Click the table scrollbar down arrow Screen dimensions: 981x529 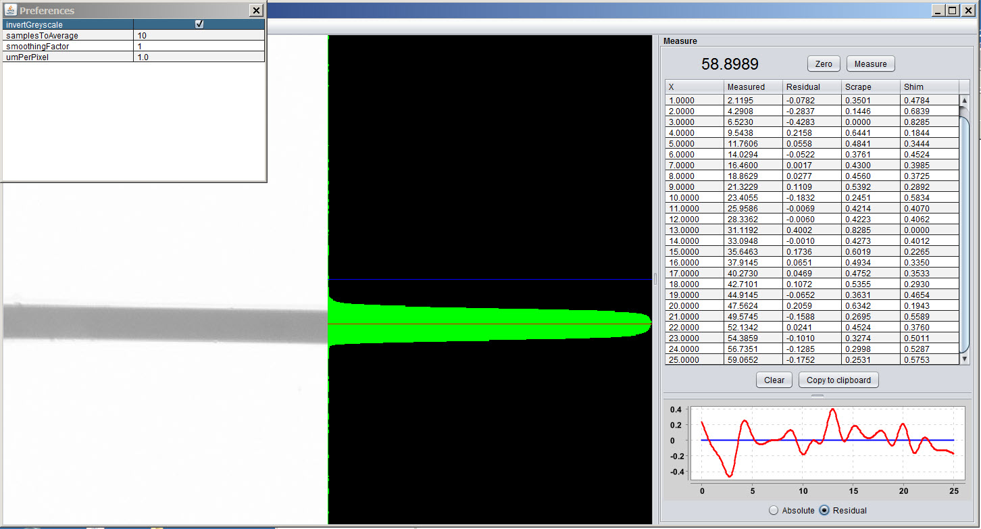coord(965,359)
